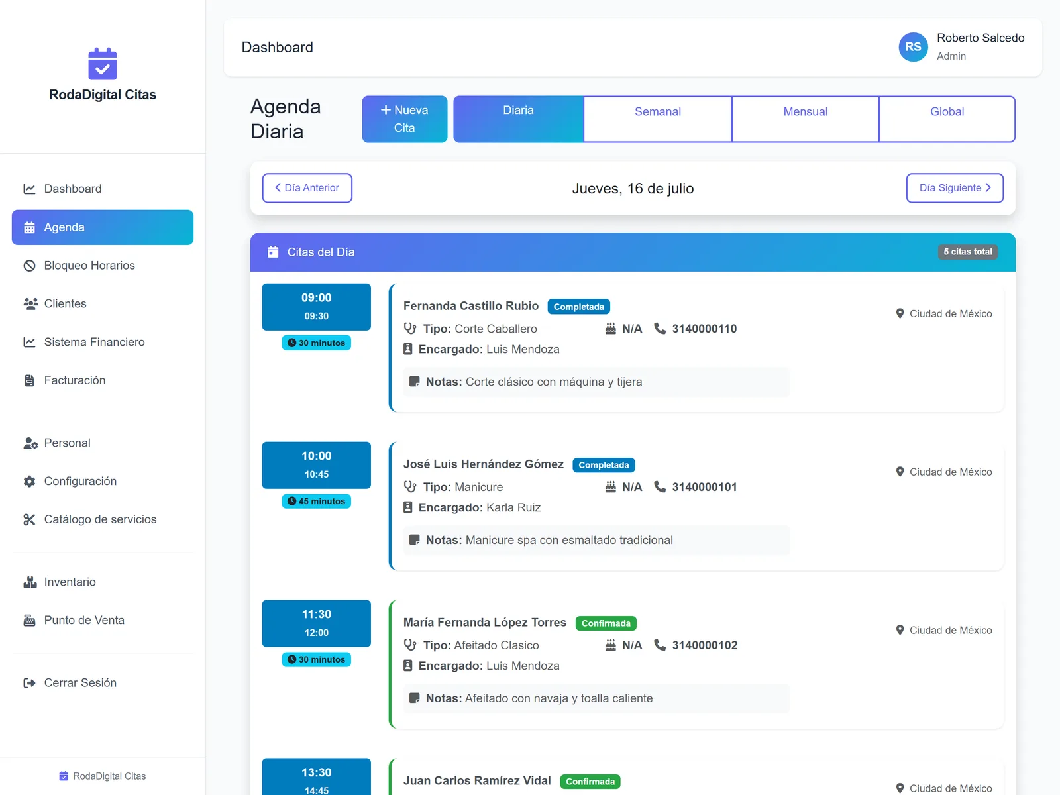Click the date Jueves, 16 de julio

click(x=633, y=189)
